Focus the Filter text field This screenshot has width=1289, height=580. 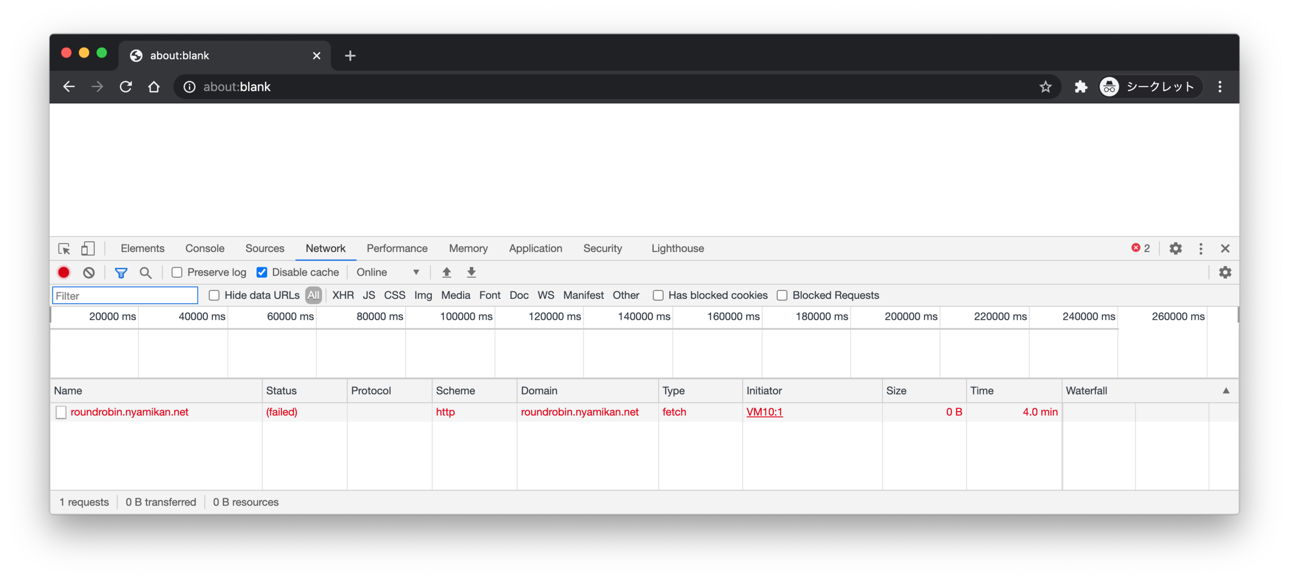click(125, 295)
